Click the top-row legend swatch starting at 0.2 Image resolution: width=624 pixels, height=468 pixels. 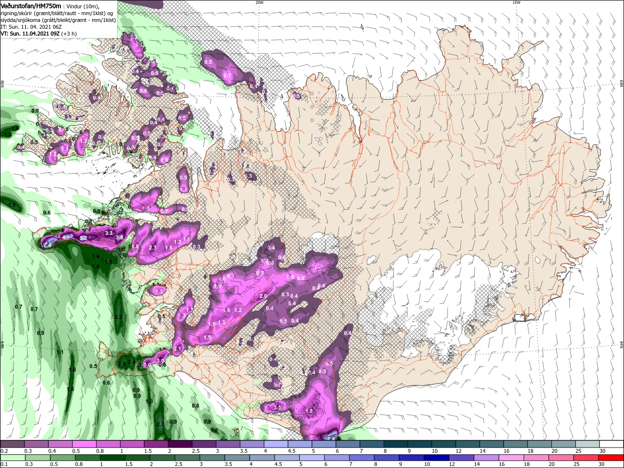[13, 444]
